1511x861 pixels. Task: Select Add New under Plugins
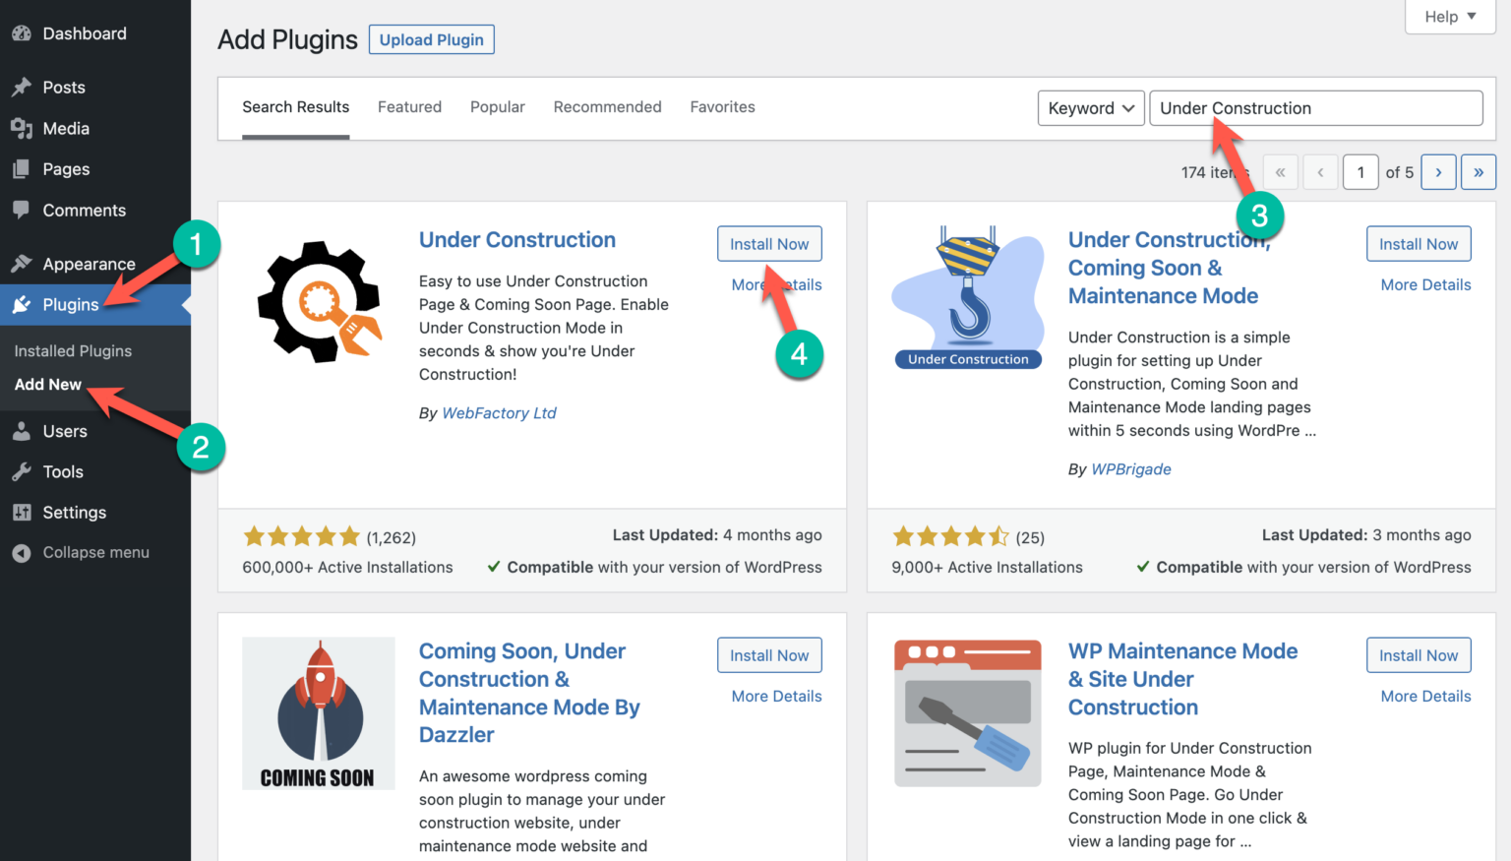click(x=47, y=384)
